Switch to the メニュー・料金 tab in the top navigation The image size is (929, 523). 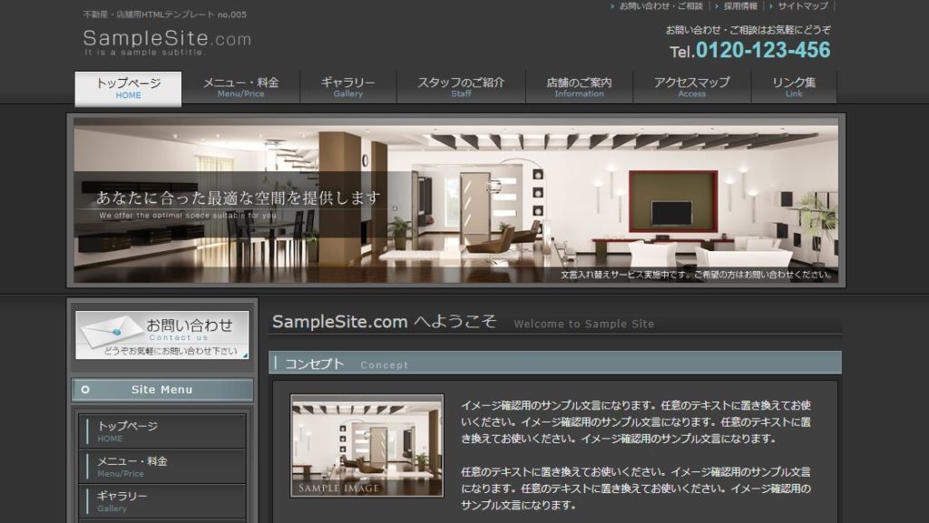(240, 88)
